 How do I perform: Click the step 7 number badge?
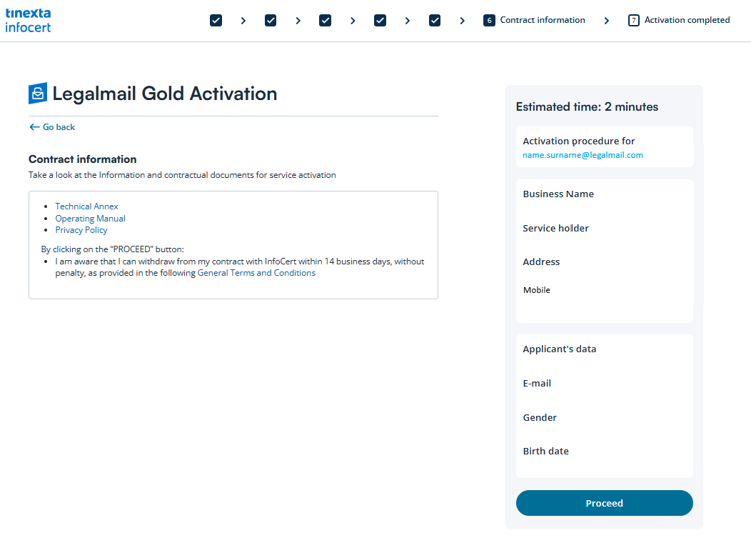pos(633,20)
